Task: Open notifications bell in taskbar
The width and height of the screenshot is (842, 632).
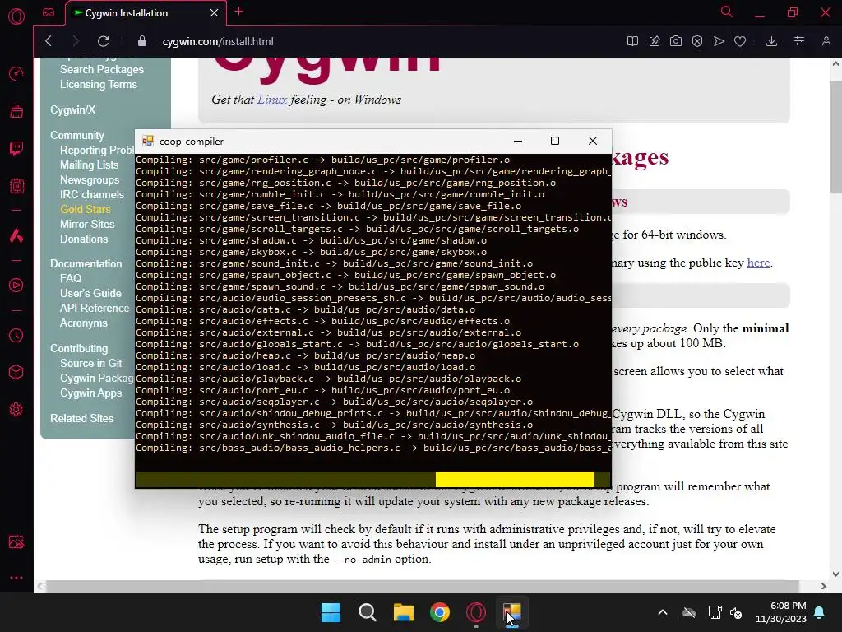Action: 820,612
